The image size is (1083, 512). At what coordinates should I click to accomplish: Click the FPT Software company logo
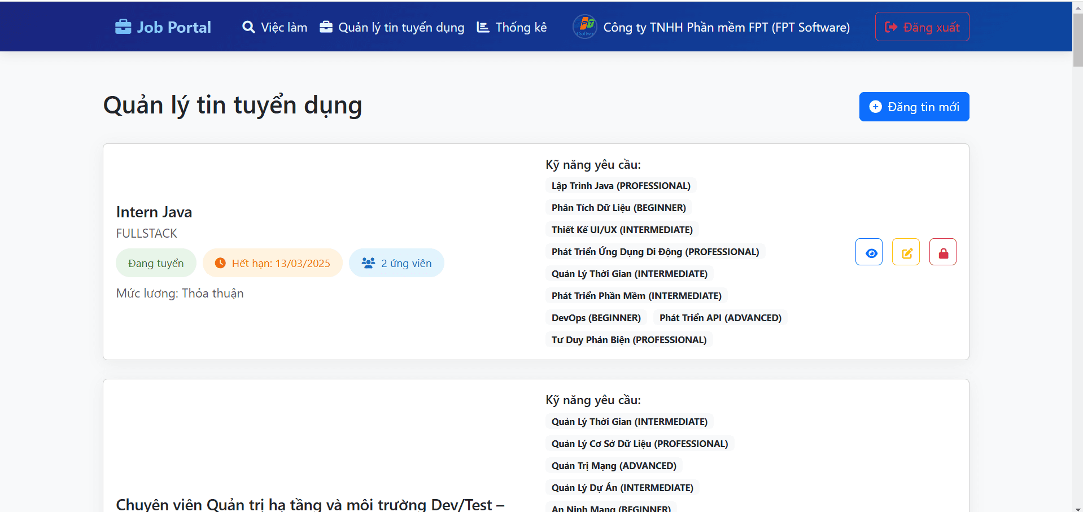[585, 27]
